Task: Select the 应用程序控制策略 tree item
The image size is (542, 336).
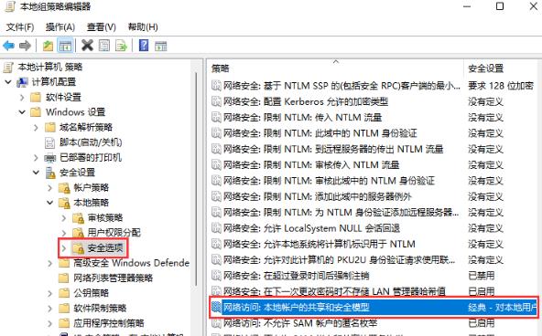Action: [x=109, y=323]
